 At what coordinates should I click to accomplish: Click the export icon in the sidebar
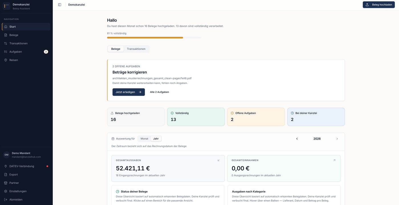6,175
